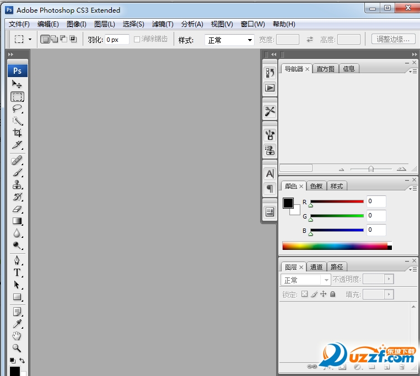420x376 pixels.
Task: Toggle lock transparent pixels
Action: tap(305, 294)
